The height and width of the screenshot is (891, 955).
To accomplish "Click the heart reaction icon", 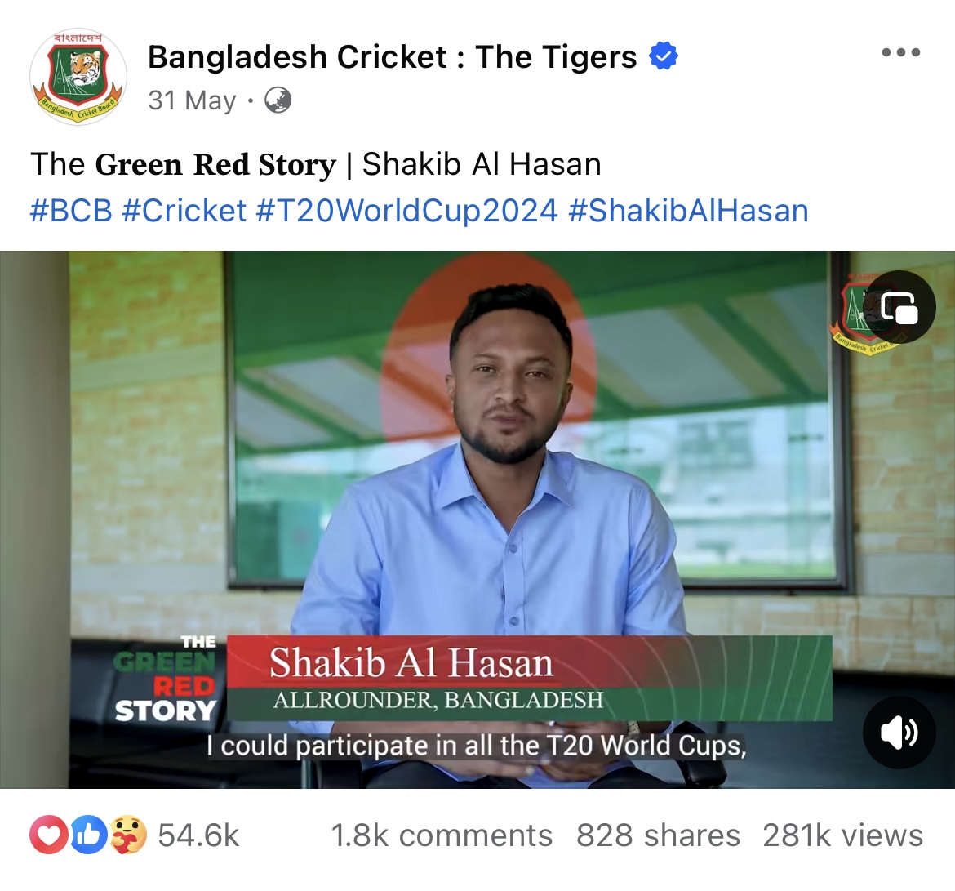I will [x=49, y=835].
